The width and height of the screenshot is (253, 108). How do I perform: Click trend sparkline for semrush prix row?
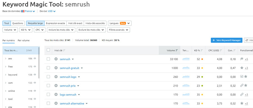(186, 86)
